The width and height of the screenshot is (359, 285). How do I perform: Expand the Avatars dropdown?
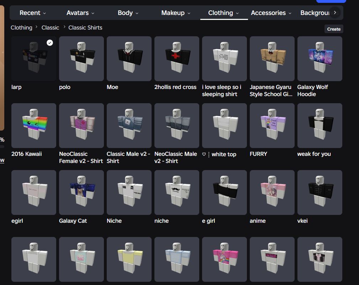pos(80,13)
